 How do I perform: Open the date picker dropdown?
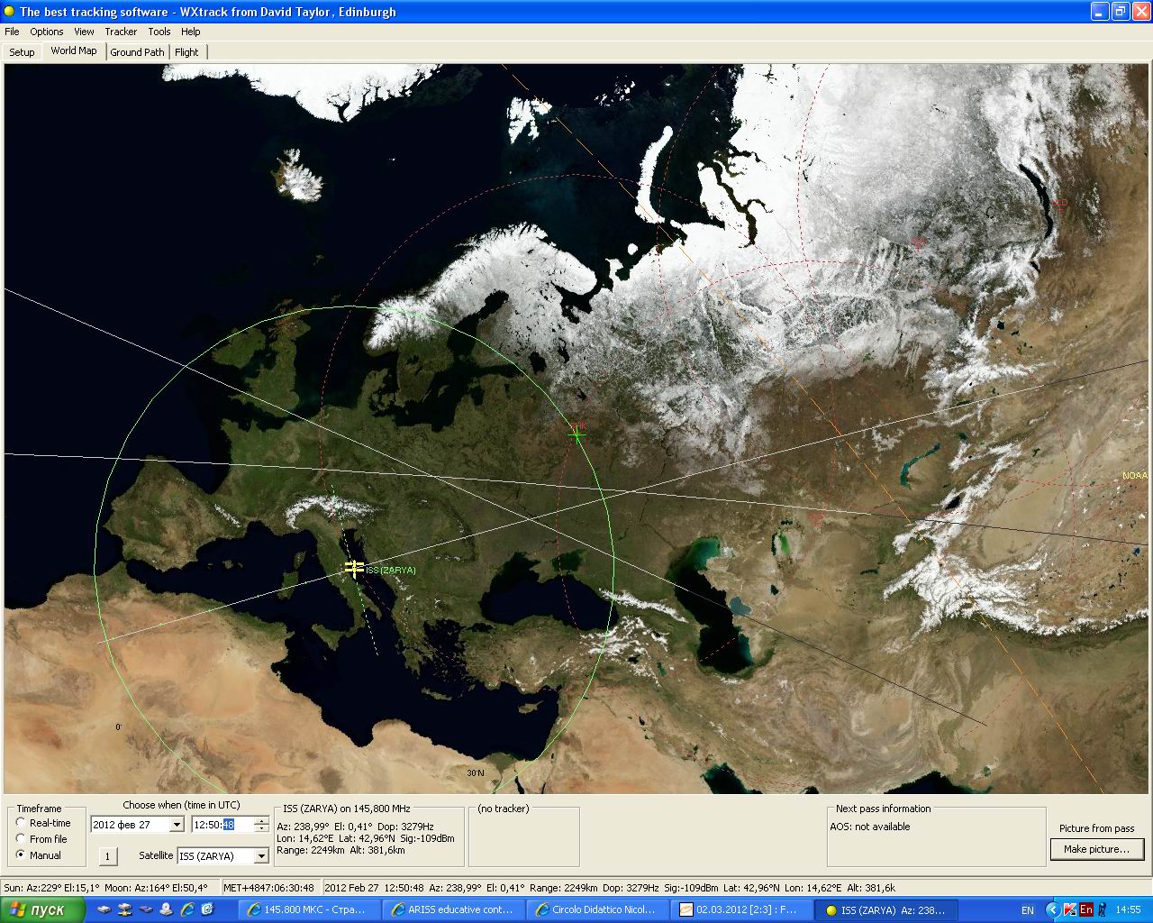tap(177, 825)
